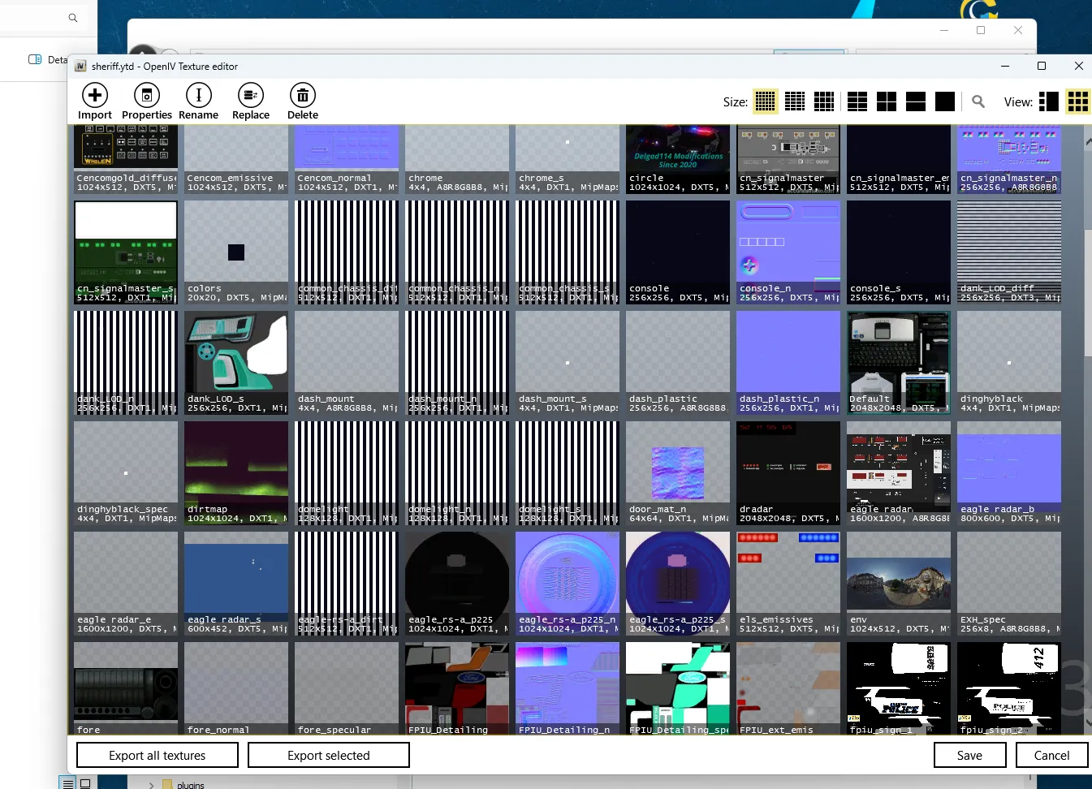The image size is (1092, 789).
Task: Click the Rename texture icon
Action: point(198,96)
